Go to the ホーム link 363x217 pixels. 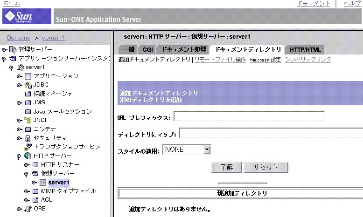coord(11,3)
